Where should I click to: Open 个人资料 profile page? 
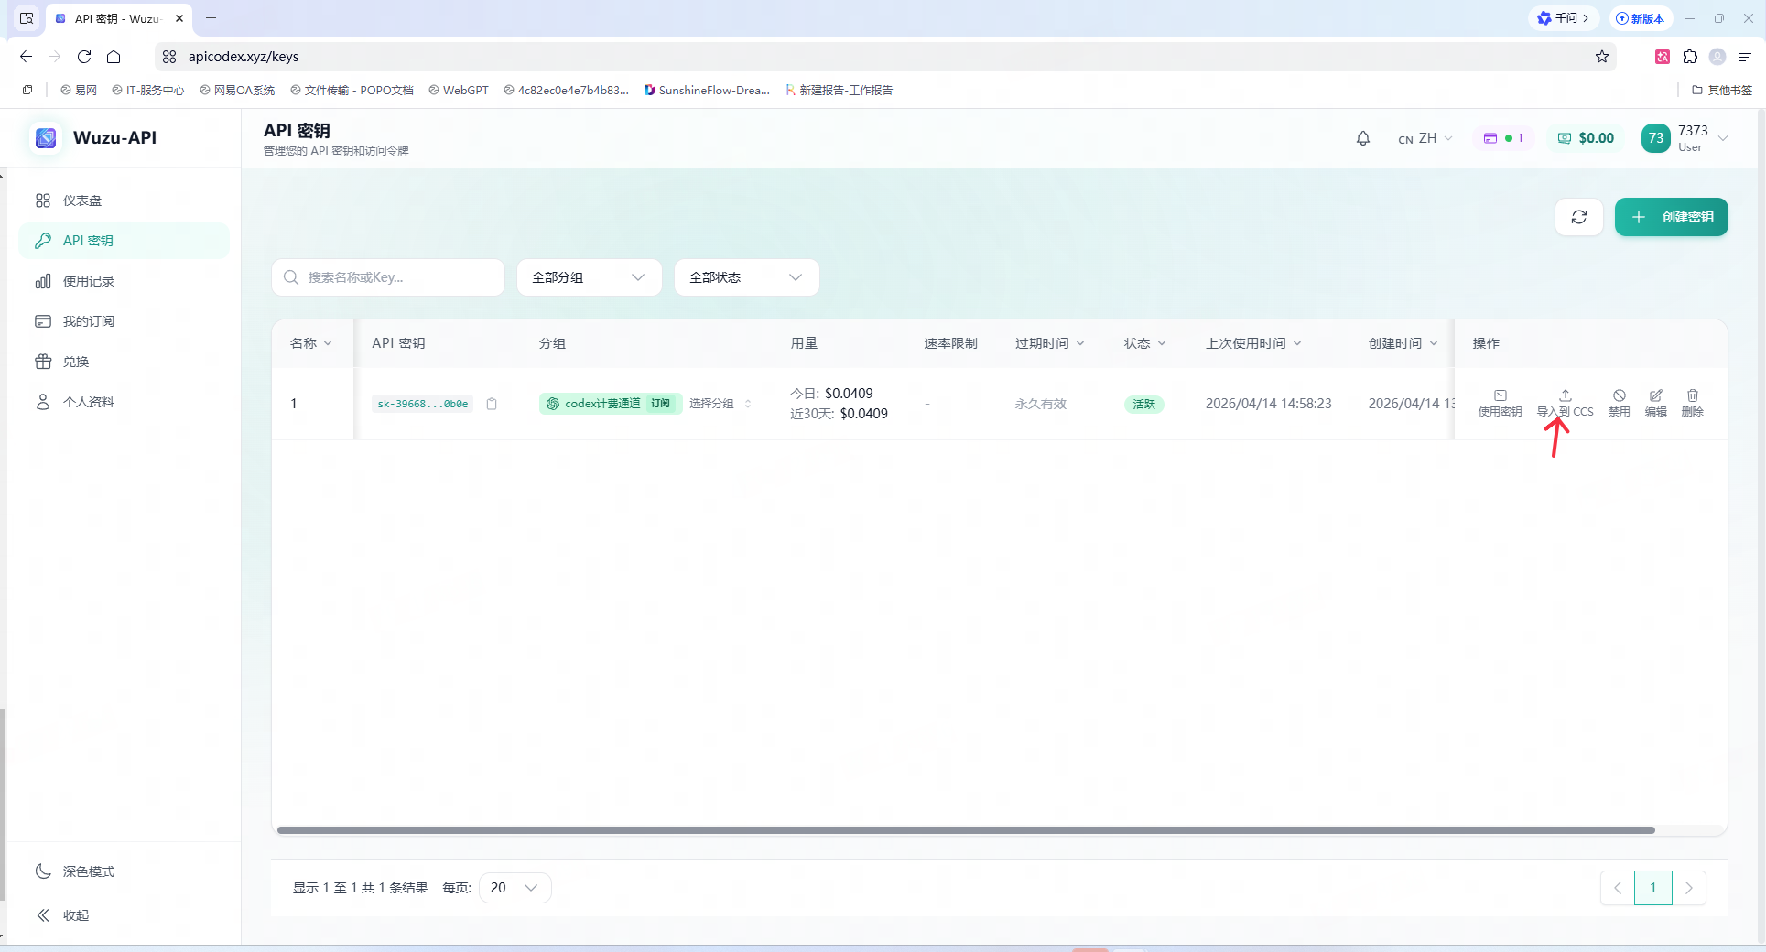pyautogui.click(x=124, y=402)
